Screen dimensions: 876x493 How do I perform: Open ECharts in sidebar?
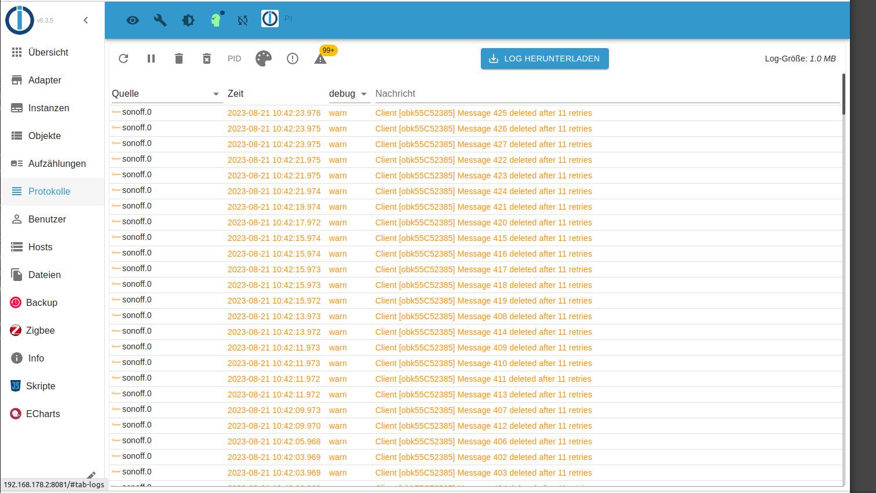52,414
